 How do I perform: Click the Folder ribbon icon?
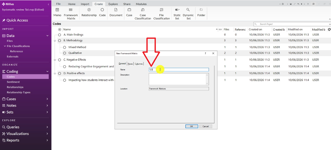[x=201, y=10]
